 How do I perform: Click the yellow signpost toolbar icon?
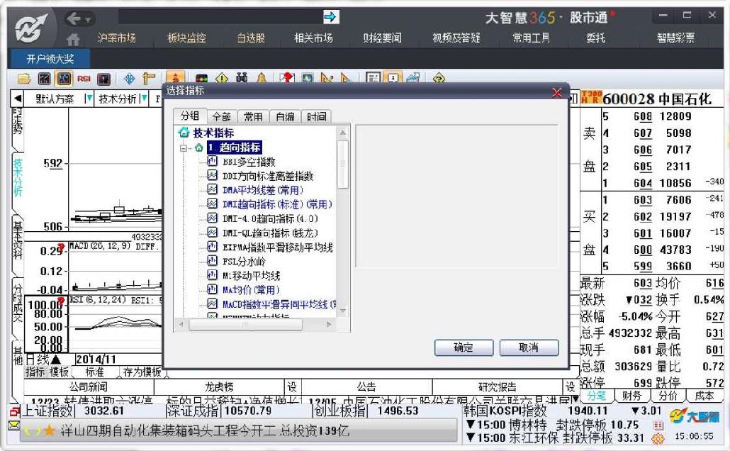pos(149,78)
